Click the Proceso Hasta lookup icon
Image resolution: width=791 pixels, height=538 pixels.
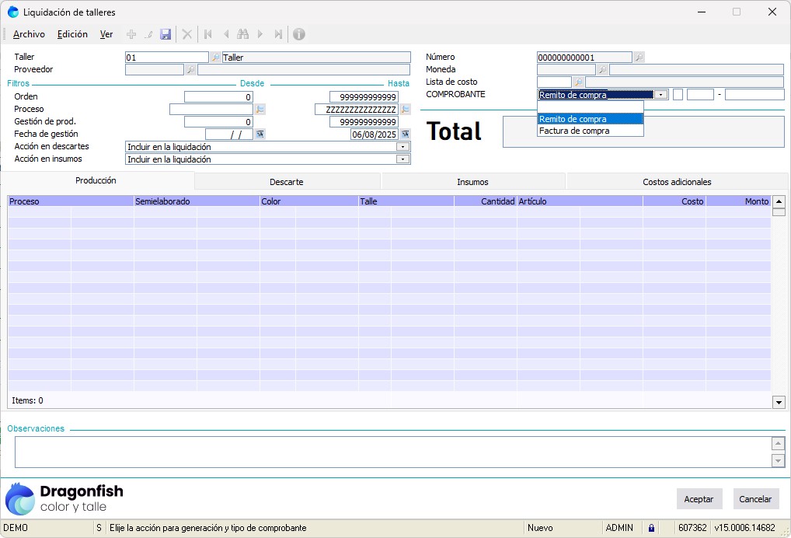point(405,110)
